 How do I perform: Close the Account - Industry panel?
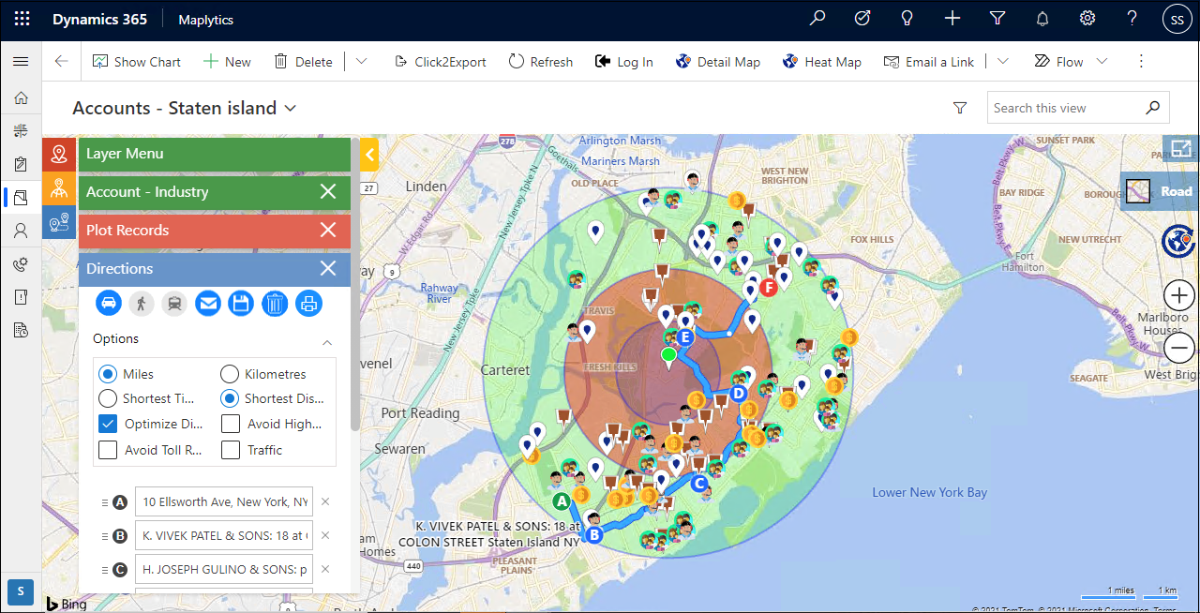click(x=328, y=192)
